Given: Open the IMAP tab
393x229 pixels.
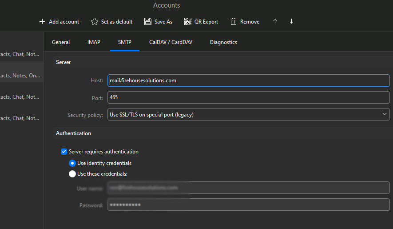Looking at the screenshot, I should (x=94, y=42).
